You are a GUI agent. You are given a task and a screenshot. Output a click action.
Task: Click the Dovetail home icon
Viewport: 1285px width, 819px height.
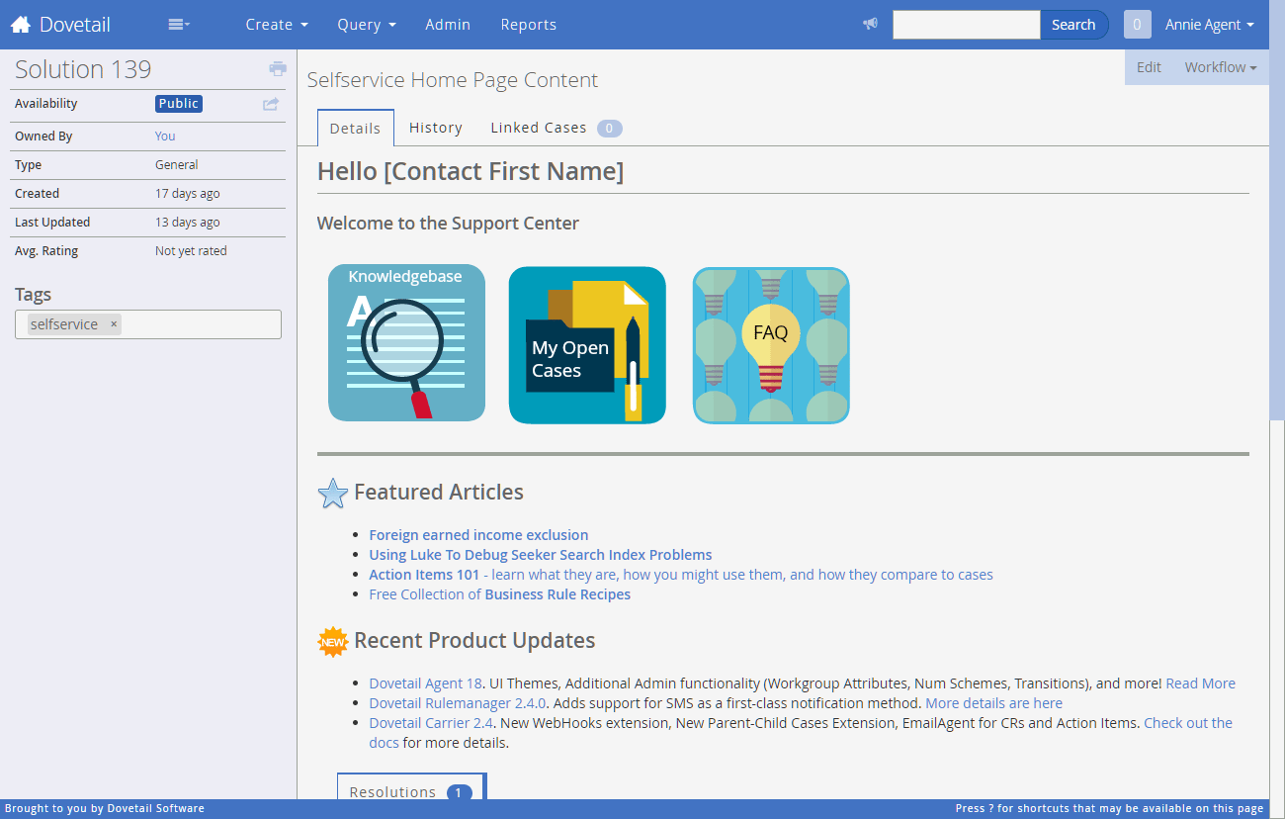(21, 25)
